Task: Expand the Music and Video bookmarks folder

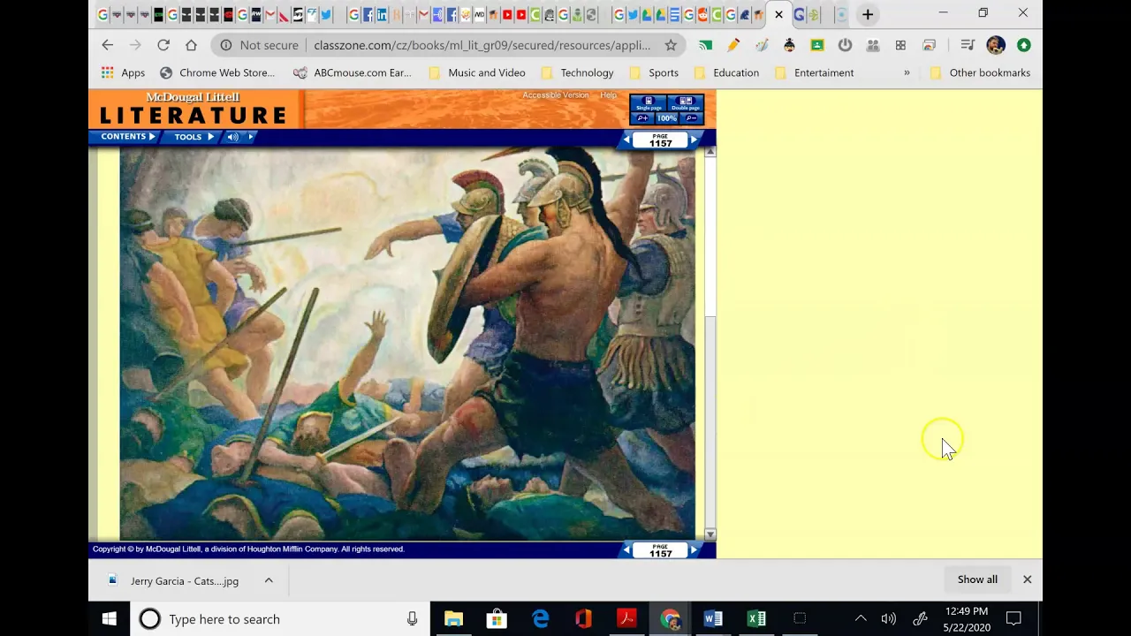Action: tap(477, 72)
